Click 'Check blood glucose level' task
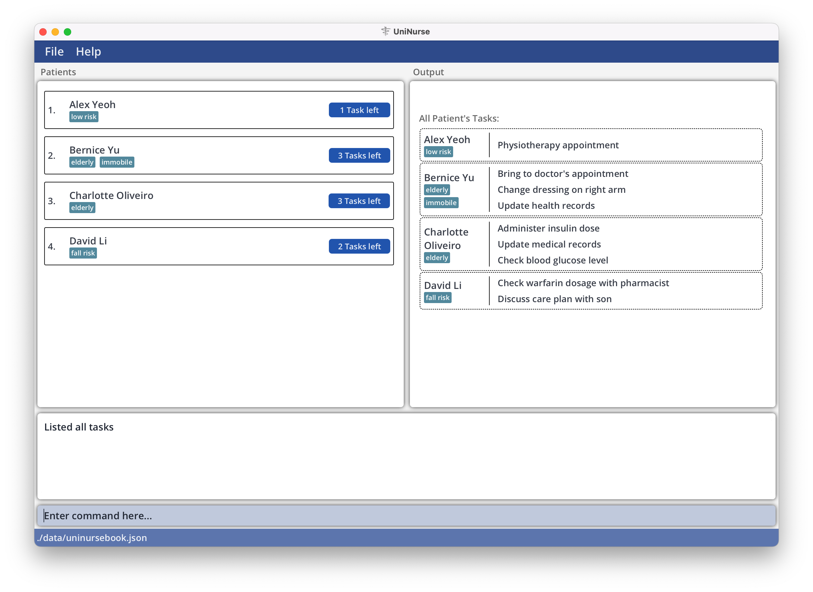Screen dimensions: 813x592 point(553,260)
